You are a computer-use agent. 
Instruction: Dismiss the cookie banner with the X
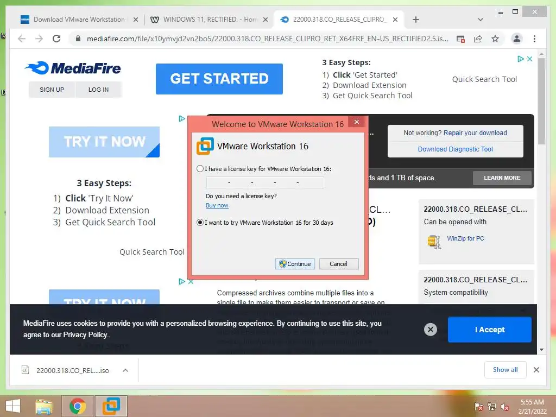[x=431, y=330]
